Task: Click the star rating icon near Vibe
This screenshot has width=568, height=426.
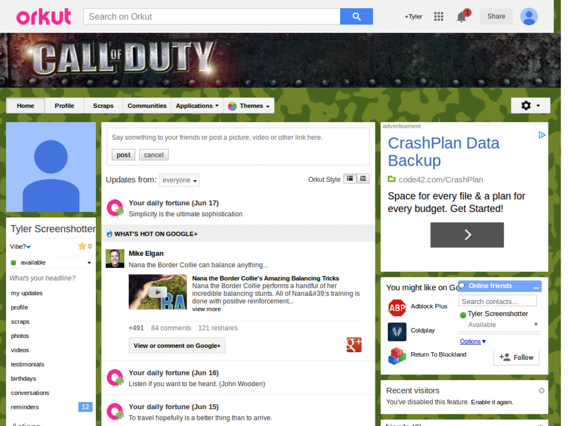Action: (x=82, y=246)
